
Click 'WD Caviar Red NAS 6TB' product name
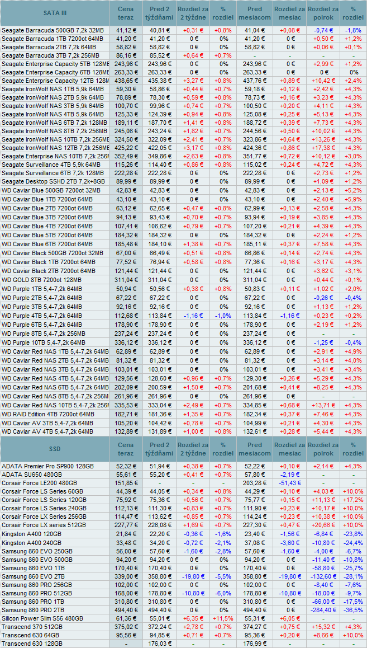(55, 387)
